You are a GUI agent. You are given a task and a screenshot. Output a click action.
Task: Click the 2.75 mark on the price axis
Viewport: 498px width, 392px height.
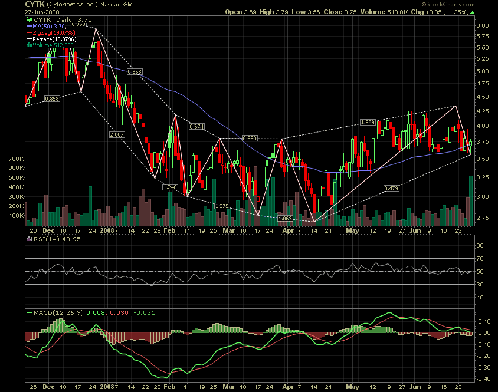(483, 218)
